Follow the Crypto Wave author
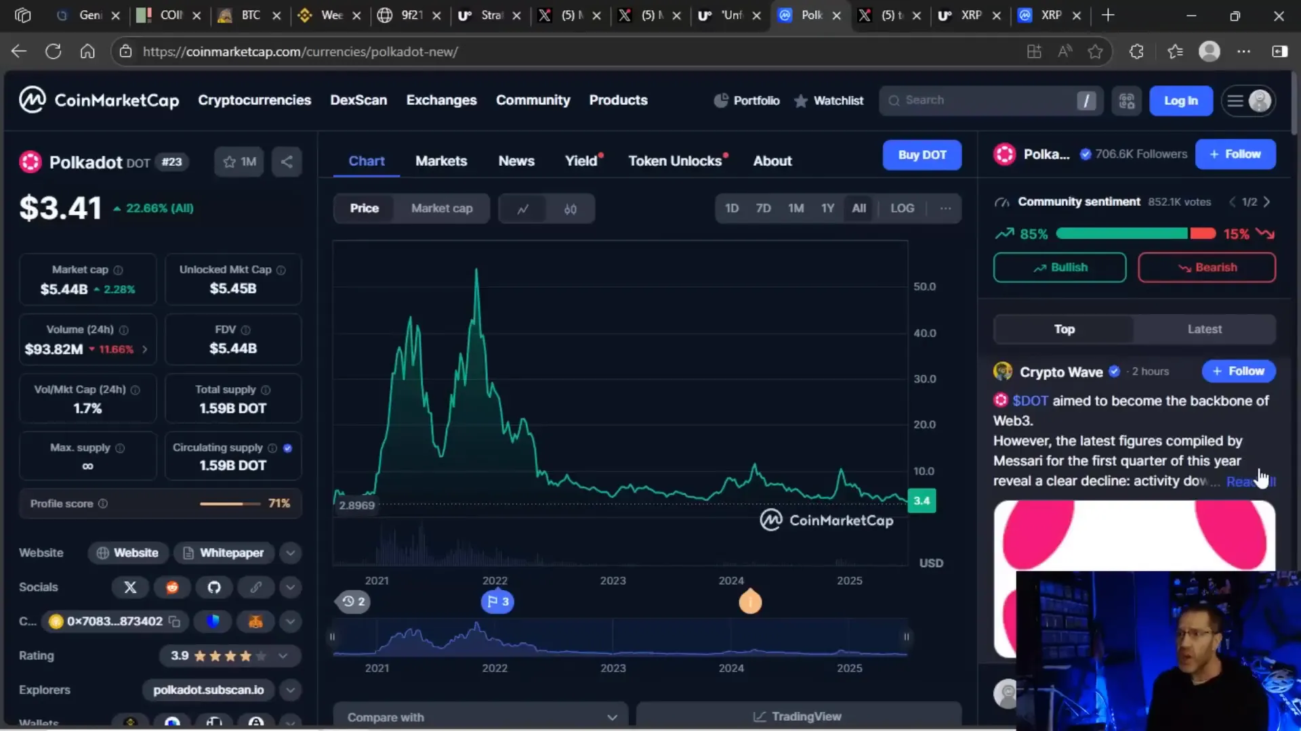 pos(1238,371)
